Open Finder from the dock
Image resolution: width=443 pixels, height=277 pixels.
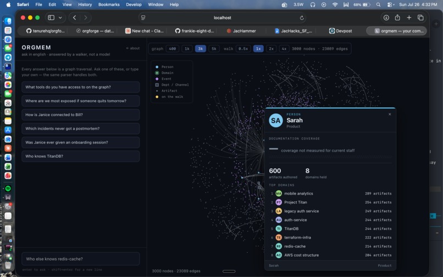[8, 21]
